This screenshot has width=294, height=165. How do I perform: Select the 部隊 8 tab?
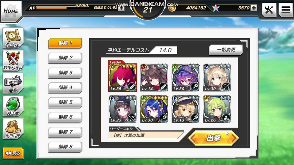65,147
